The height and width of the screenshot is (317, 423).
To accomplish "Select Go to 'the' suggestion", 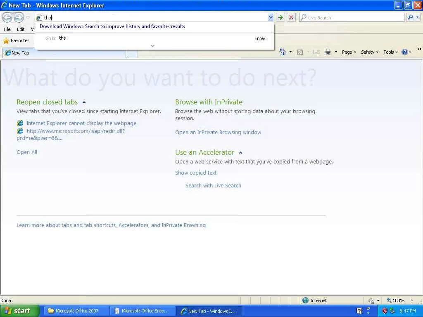I will coord(155,38).
